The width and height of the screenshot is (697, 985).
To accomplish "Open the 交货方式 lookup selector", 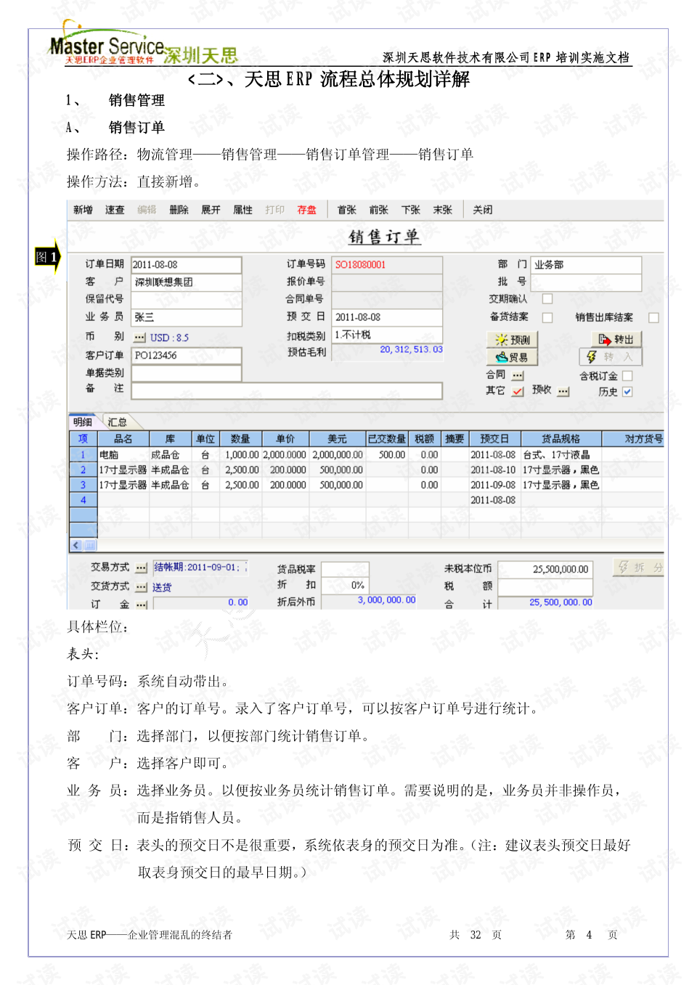I will (140, 586).
